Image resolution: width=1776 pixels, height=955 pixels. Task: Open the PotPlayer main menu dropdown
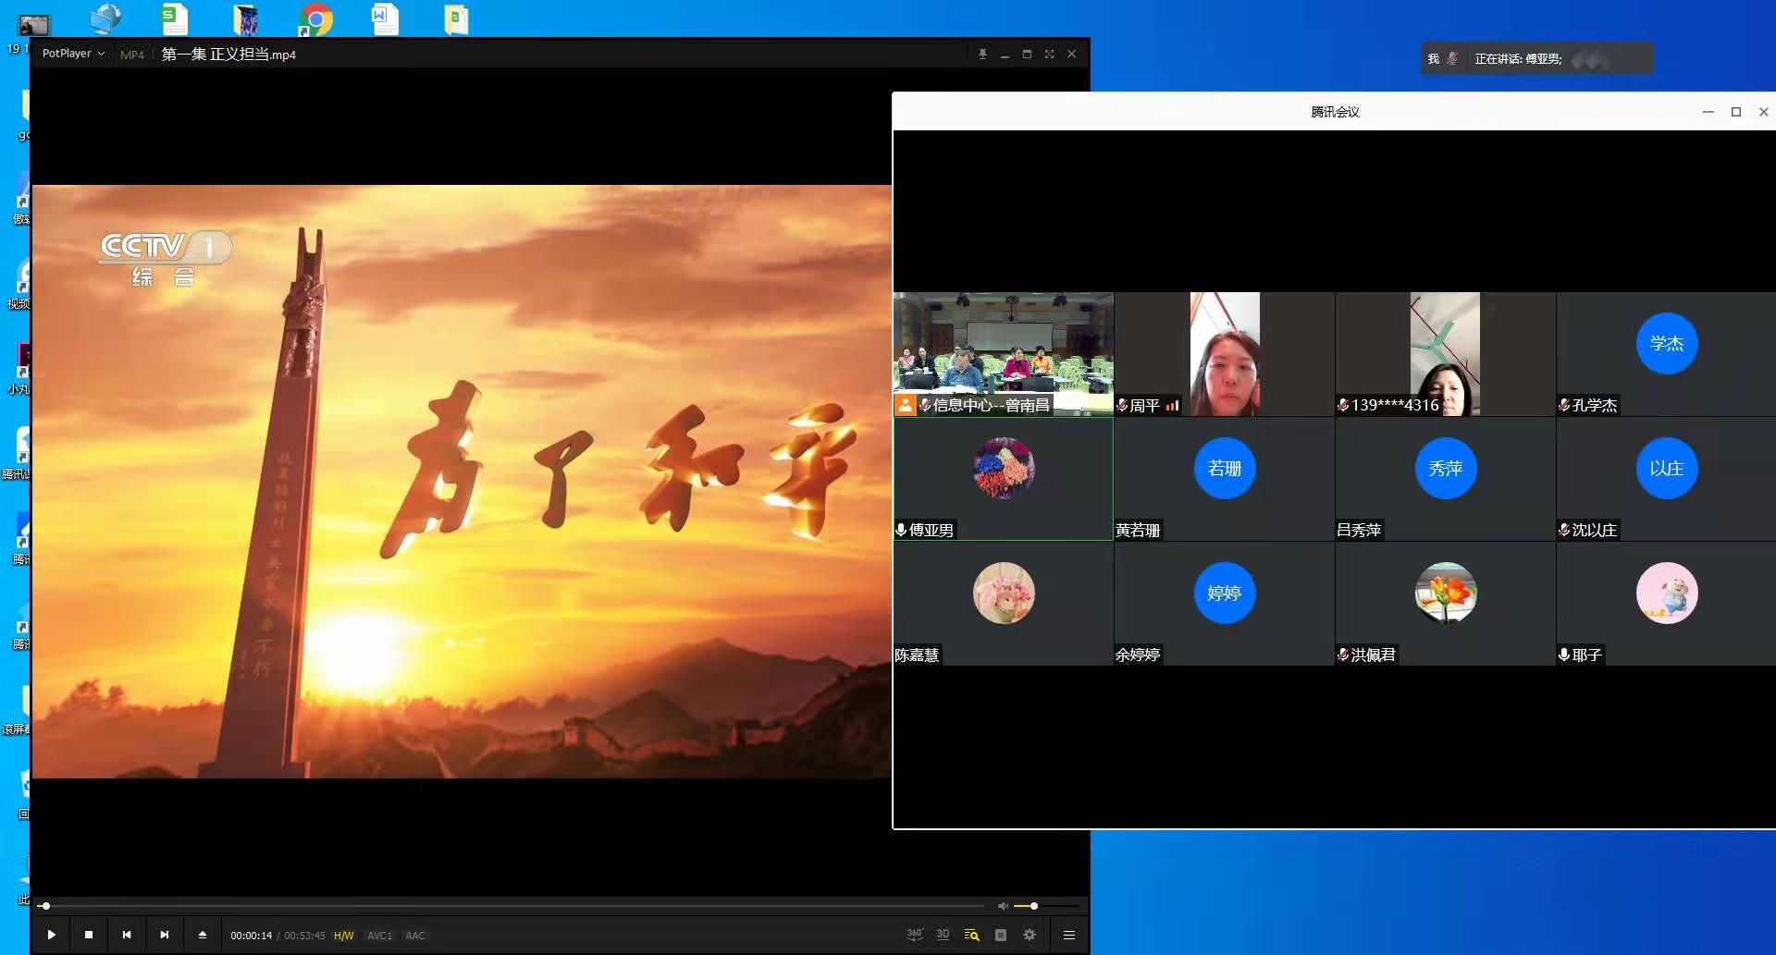click(73, 54)
